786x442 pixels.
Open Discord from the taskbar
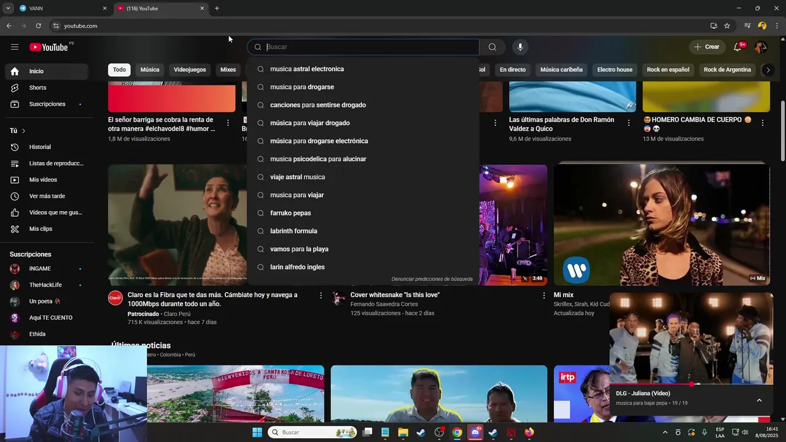(475, 432)
